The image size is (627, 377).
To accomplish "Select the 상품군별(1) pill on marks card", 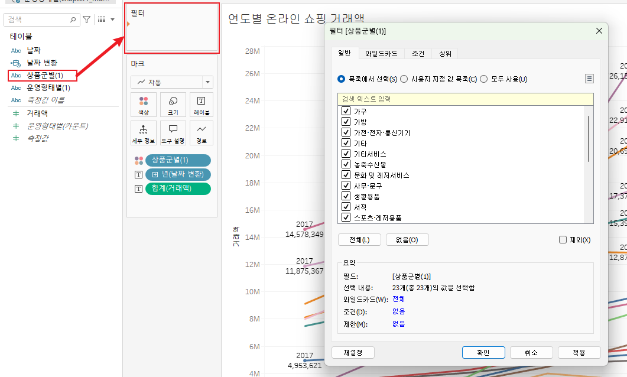I will click(178, 160).
